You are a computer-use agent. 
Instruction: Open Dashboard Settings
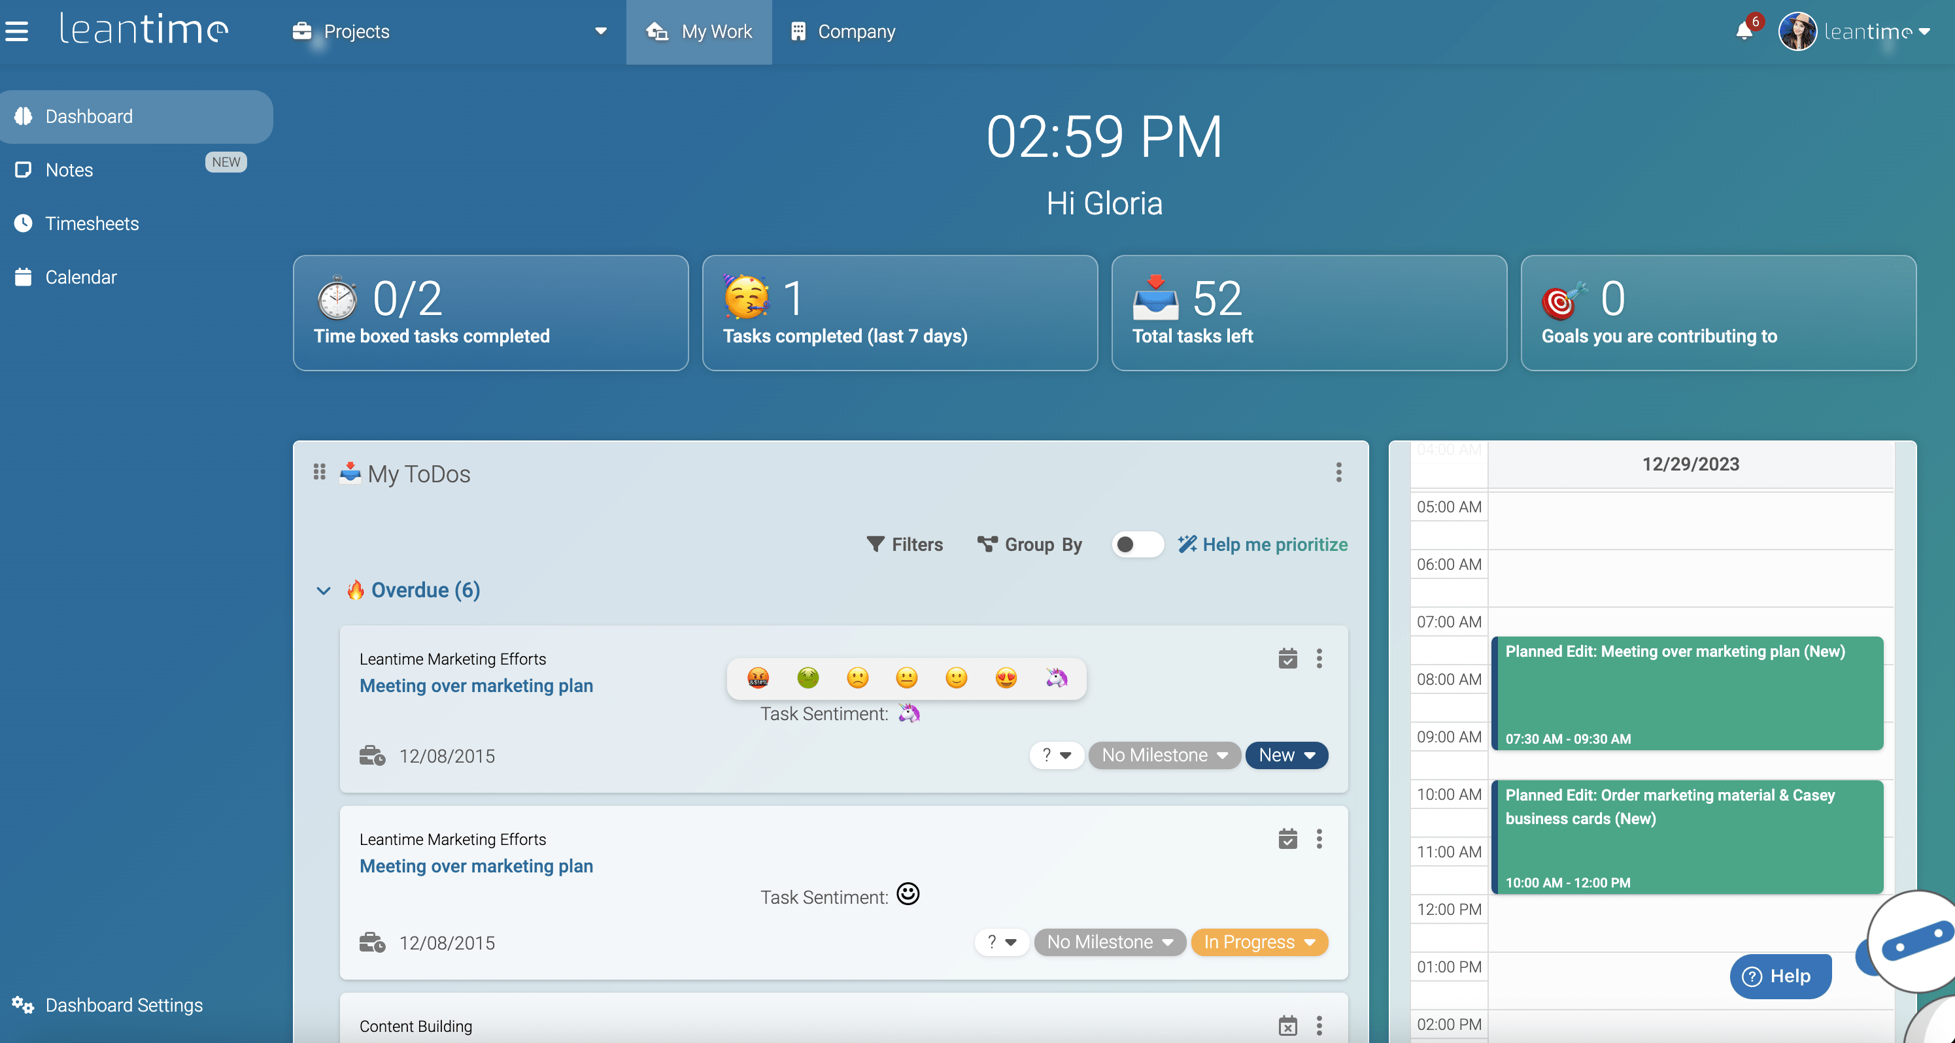[108, 1005]
